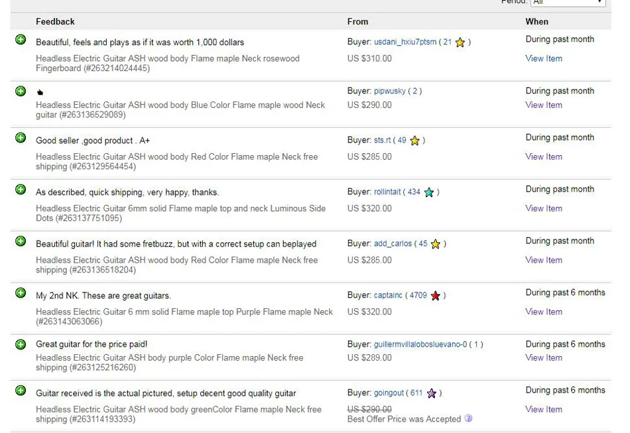Open buyer profile add_carlos
Image resolution: width=630 pixels, height=433 pixels.
pos(393,243)
